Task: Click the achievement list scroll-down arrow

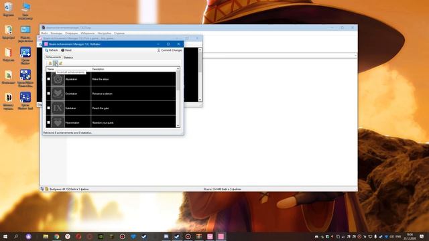Action: point(178,126)
